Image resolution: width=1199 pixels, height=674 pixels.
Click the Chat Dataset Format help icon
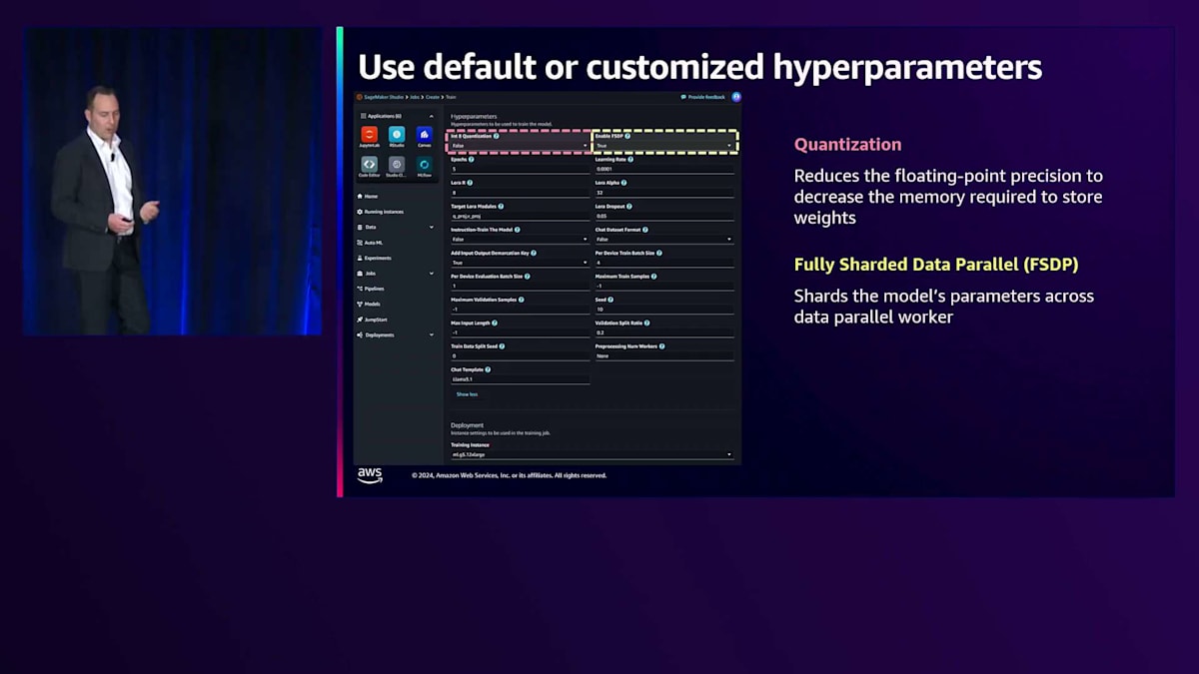pos(646,230)
